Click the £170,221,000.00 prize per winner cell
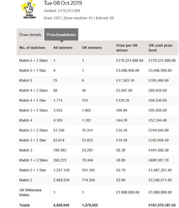Viewport: 179px width, 208px height. [x=130, y=60]
